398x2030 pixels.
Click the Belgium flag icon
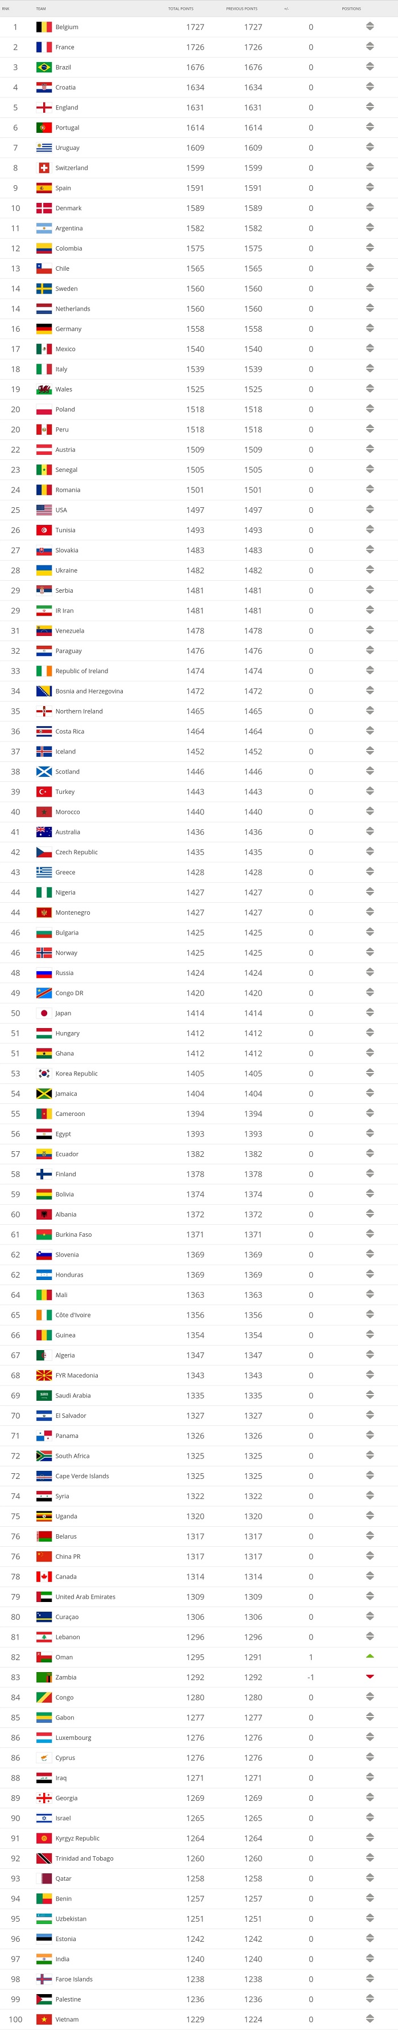coord(44,27)
